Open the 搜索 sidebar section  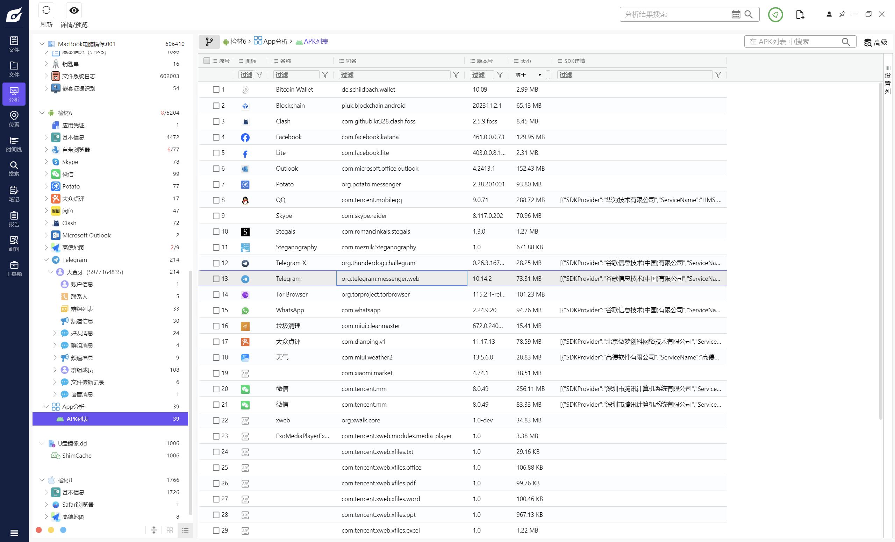click(14, 169)
